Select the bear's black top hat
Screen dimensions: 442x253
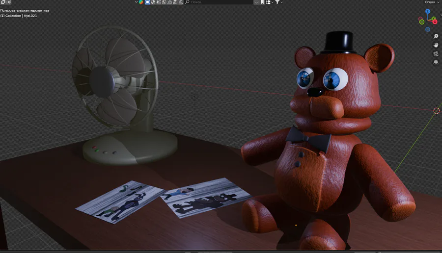coord(338,42)
